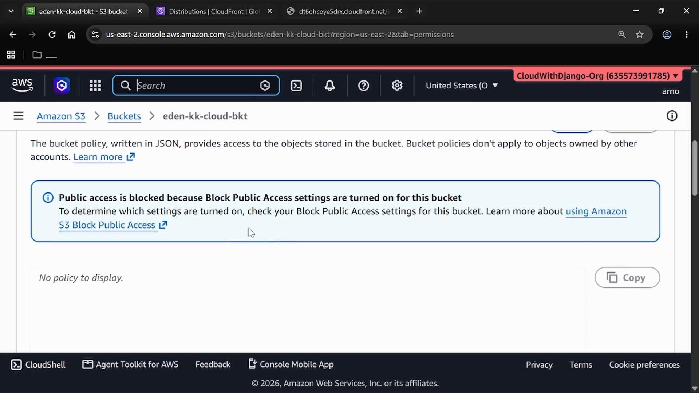Switch to the dt6ohcoye5drx.cloudfront.net tab
Image resolution: width=699 pixels, height=393 pixels.
click(x=344, y=11)
